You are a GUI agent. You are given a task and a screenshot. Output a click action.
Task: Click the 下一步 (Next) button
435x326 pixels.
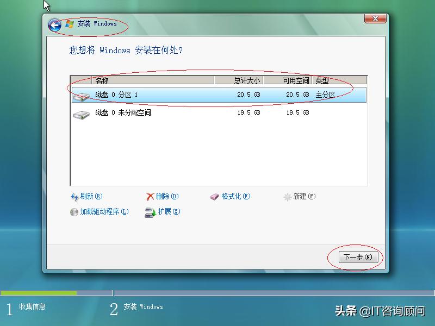tap(358, 258)
